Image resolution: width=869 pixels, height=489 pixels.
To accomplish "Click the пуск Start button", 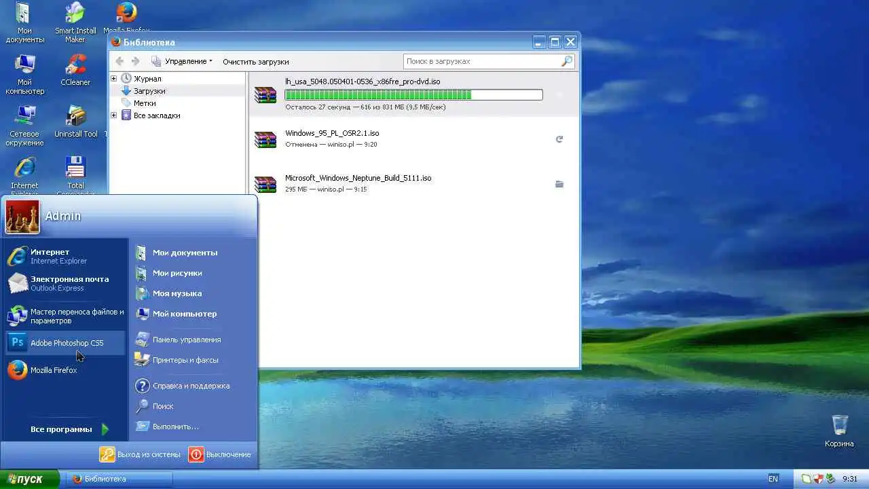I will click(x=29, y=479).
